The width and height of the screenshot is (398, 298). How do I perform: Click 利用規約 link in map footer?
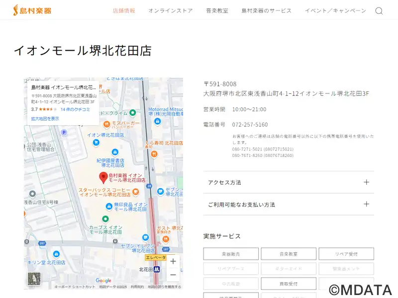(x=137, y=287)
